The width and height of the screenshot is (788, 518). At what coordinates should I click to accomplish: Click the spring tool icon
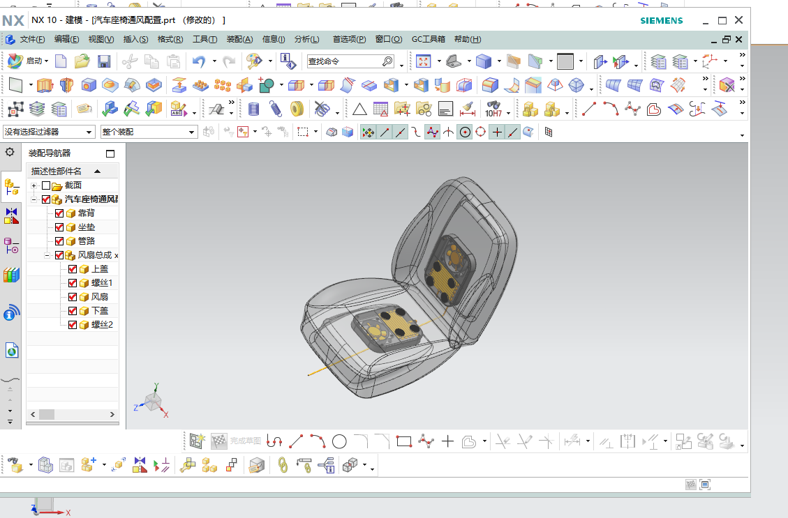(x=275, y=109)
